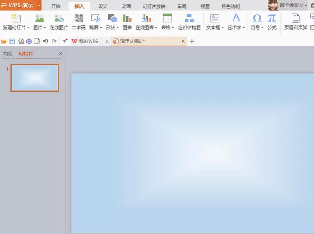Screen dimensions: 314x234
Task: Open the 特色功能 (Special Features) tab
Action: pyautogui.click(x=231, y=6)
